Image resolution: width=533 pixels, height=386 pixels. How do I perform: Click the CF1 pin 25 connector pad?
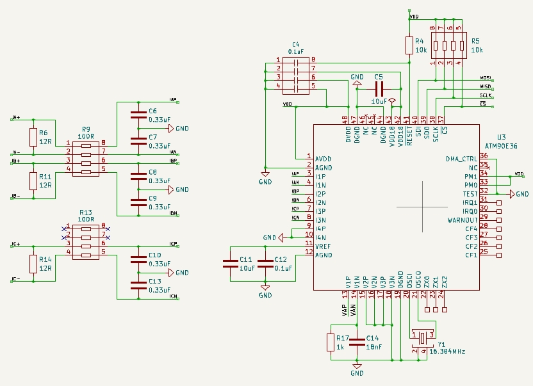point(499,255)
